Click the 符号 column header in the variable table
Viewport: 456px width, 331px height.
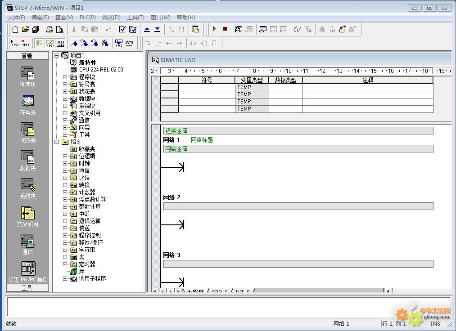[x=207, y=80]
